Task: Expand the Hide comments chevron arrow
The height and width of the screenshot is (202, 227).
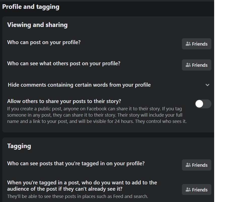Action: coord(207,85)
